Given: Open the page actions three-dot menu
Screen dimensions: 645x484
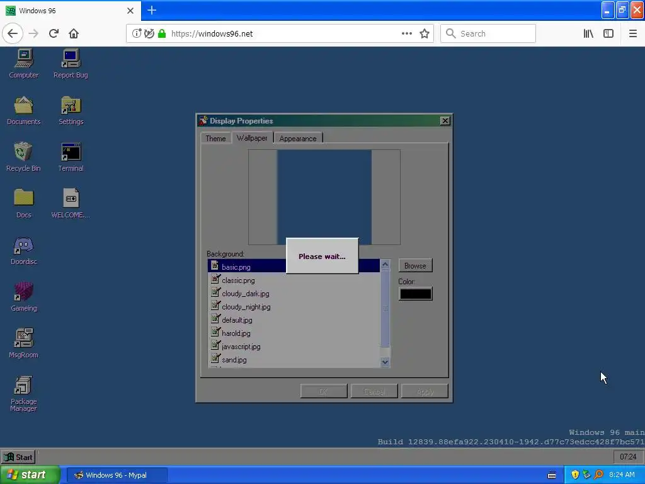Looking at the screenshot, I should (x=406, y=33).
